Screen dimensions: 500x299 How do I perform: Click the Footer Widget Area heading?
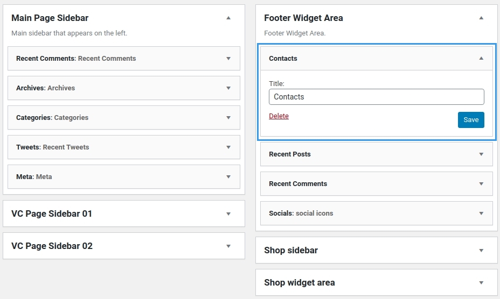point(303,18)
